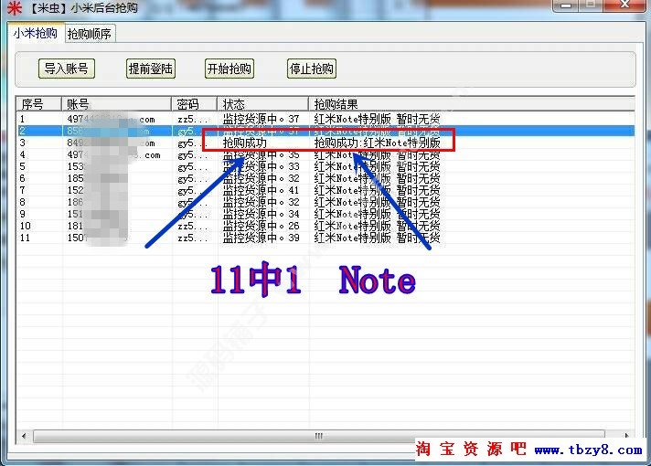Click the 抢购结果 column header
The width and height of the screenshot is (651, 466).
click(x=472, y=103)
